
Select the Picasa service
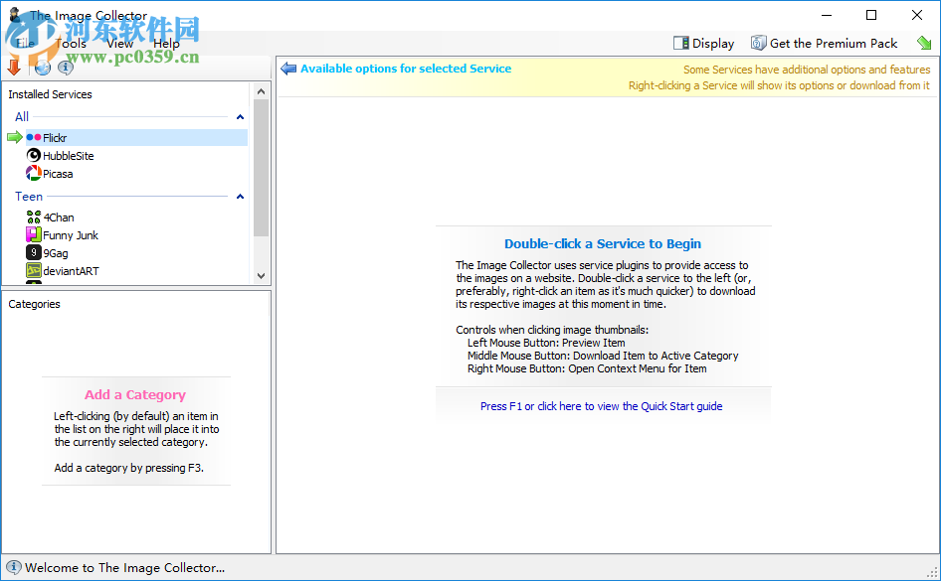[x=57, y=174]
